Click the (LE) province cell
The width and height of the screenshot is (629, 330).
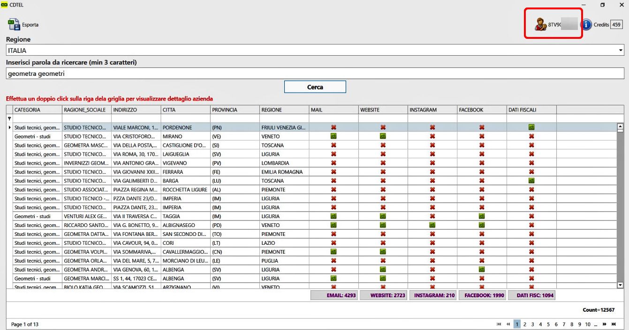point(235,261)
